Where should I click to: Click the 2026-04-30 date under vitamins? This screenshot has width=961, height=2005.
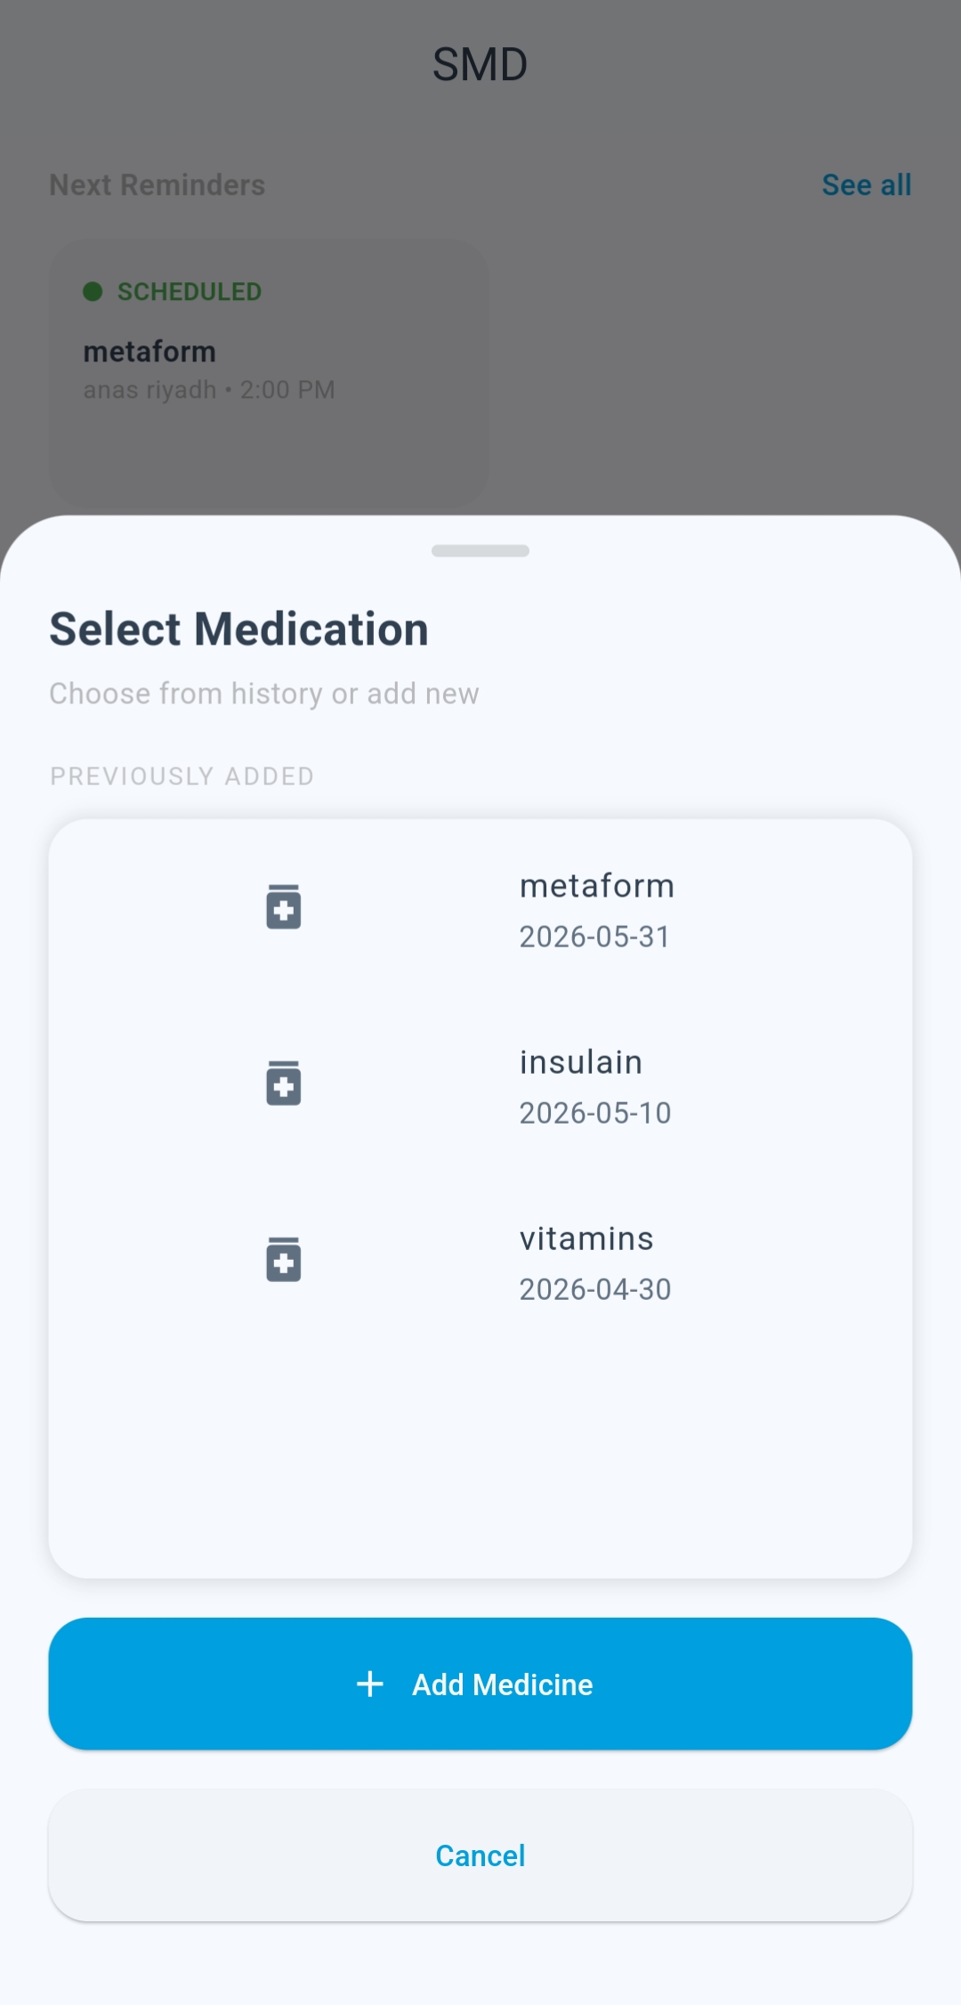594,1289
